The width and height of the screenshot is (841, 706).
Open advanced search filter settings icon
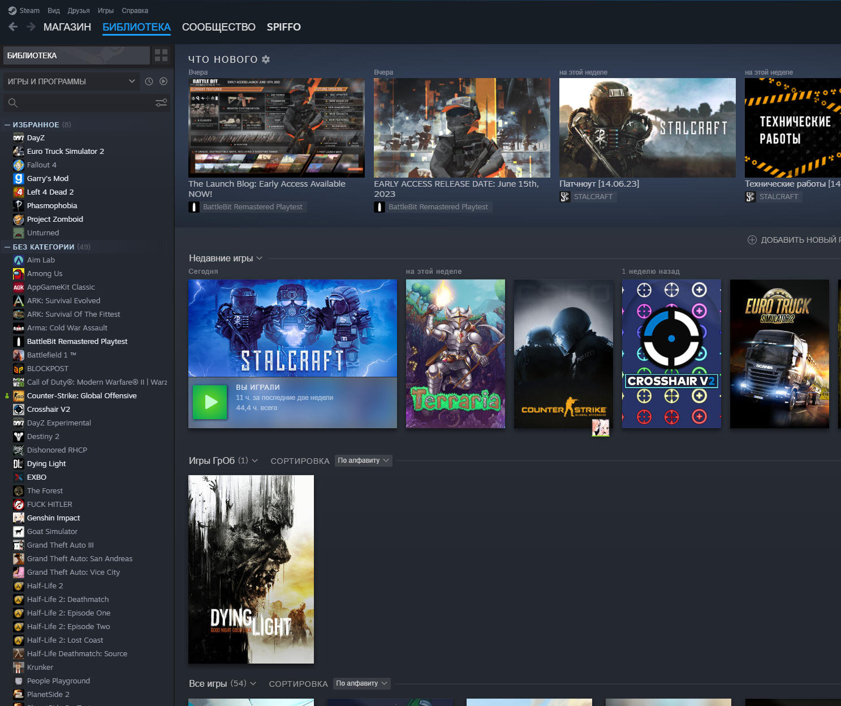pos(161,103)
